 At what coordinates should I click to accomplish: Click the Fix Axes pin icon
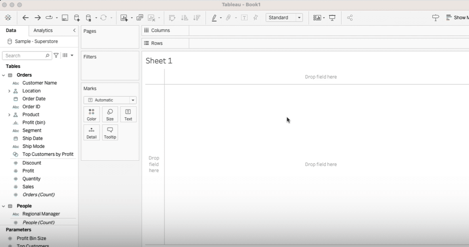255,18
